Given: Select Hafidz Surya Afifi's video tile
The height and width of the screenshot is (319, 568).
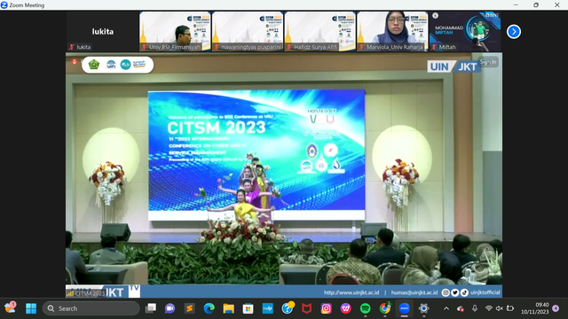Looking at the screenshot, I should point(320,32).
